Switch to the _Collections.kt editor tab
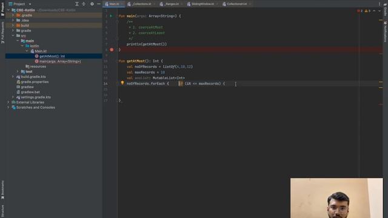Viewport: 388px width, 218px height. (141, 4)
